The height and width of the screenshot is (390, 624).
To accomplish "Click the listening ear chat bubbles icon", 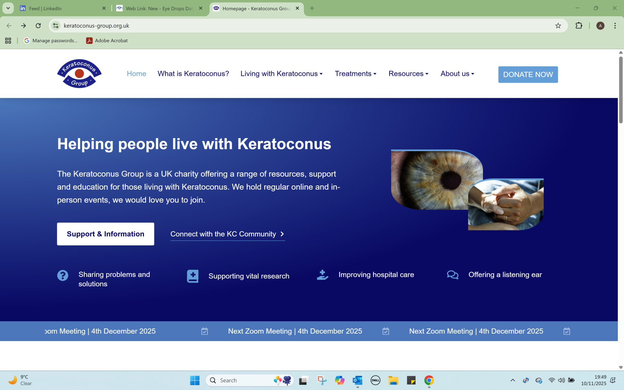I will point(452,275).
